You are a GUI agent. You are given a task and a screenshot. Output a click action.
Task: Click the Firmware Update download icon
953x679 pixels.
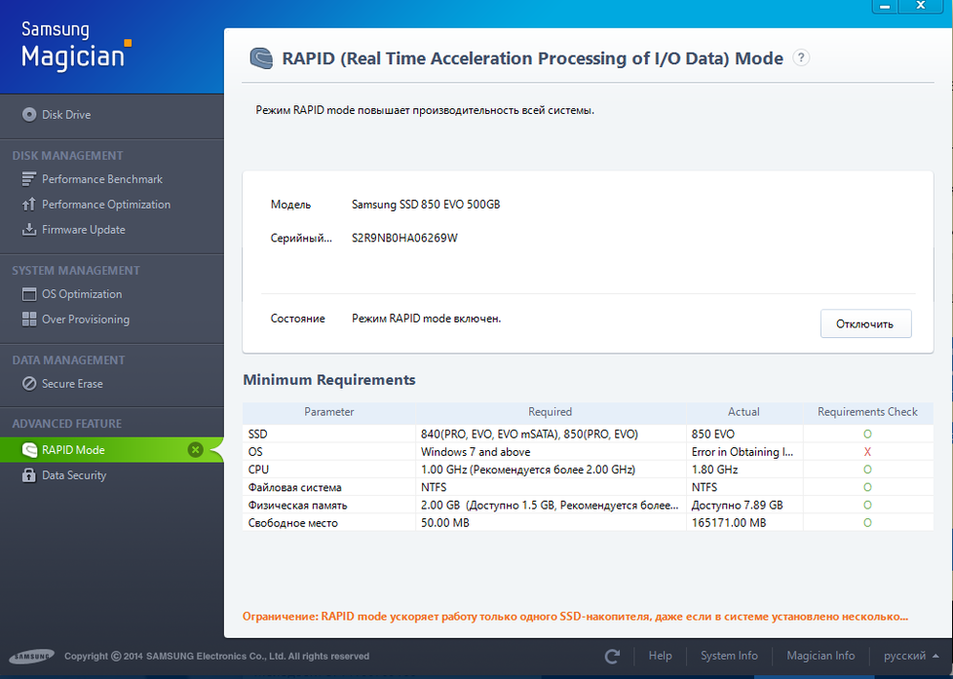pyautogui.click(x=29, y=230)
